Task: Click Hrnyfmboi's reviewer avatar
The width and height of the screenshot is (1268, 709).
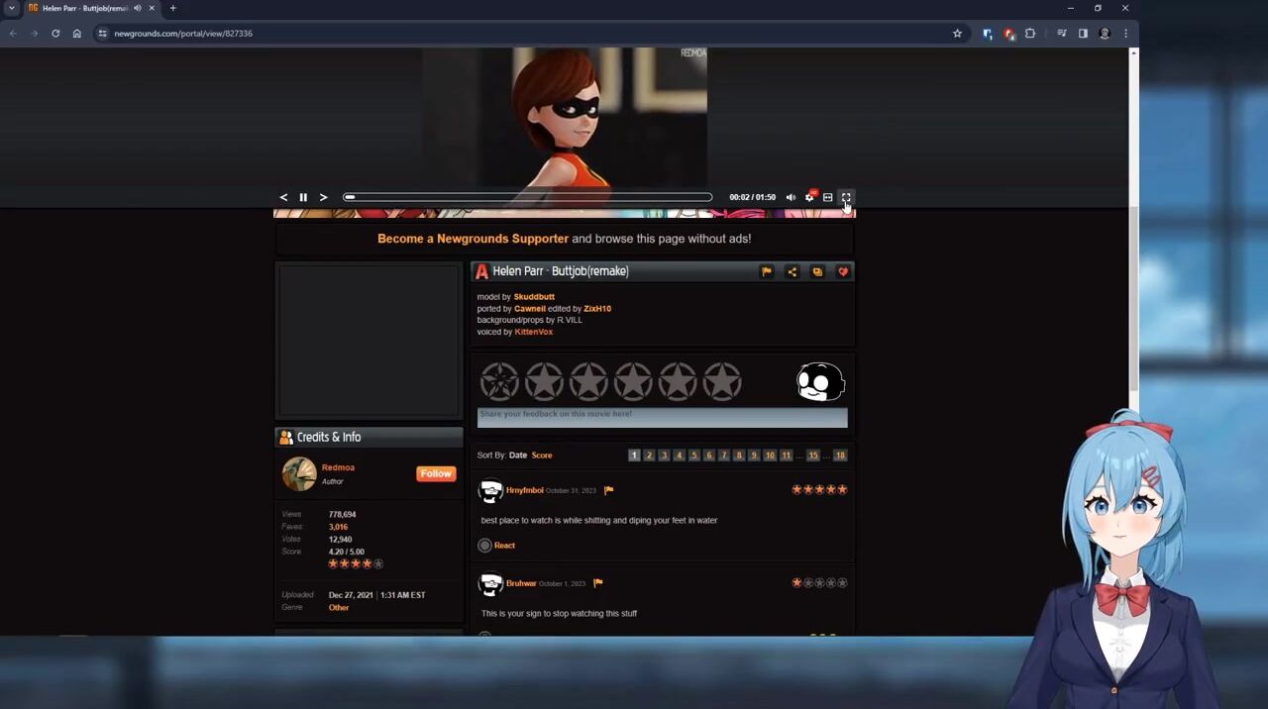Action: (x=490, y=490)
